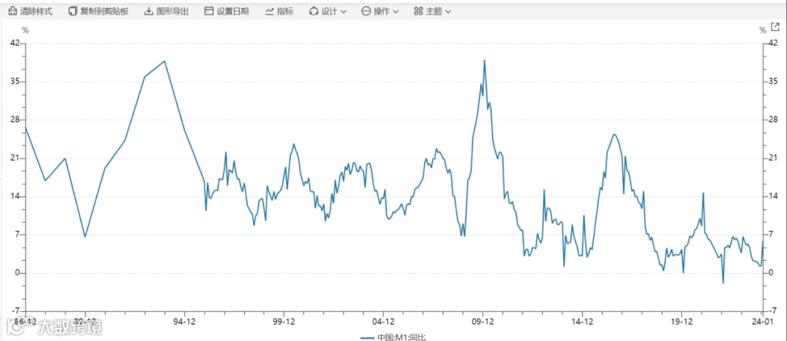Click the 设计 palette icon

click(313, 11)
